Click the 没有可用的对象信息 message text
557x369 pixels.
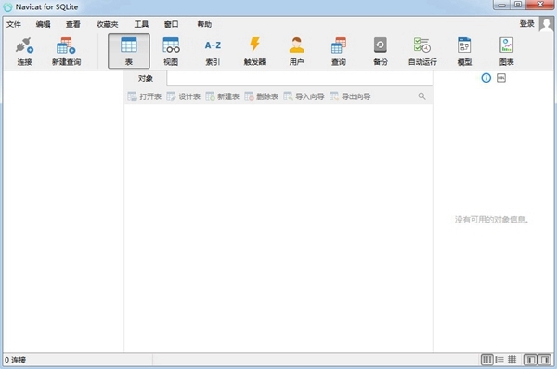tap(492, 220)
